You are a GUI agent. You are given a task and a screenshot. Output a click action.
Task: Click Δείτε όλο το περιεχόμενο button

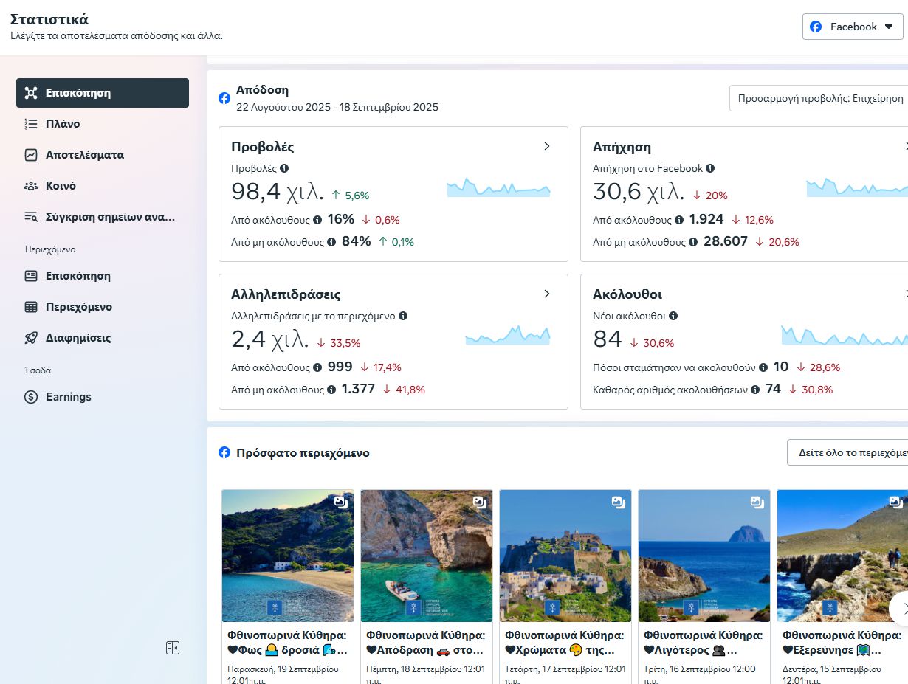coord(847,452)
